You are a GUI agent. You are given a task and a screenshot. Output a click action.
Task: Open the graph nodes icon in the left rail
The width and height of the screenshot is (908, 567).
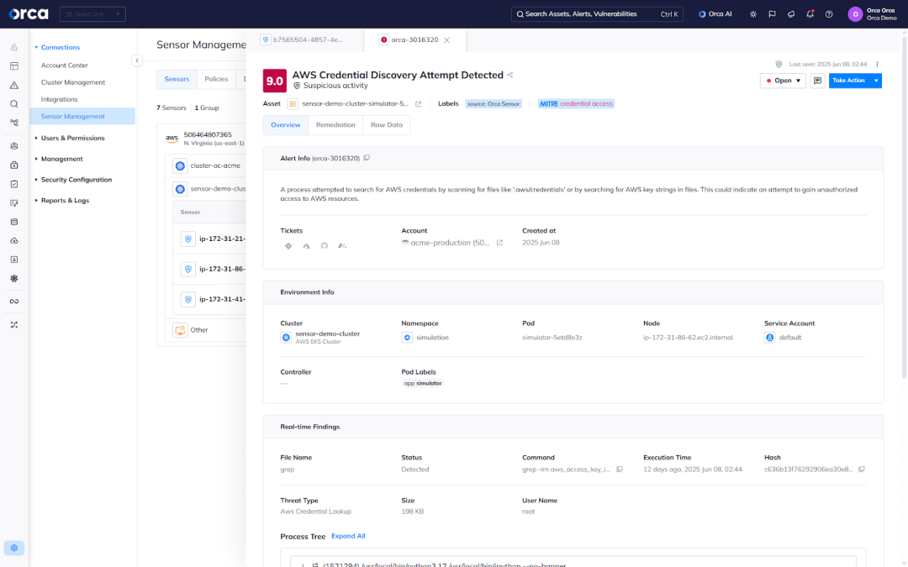[14, 123]
